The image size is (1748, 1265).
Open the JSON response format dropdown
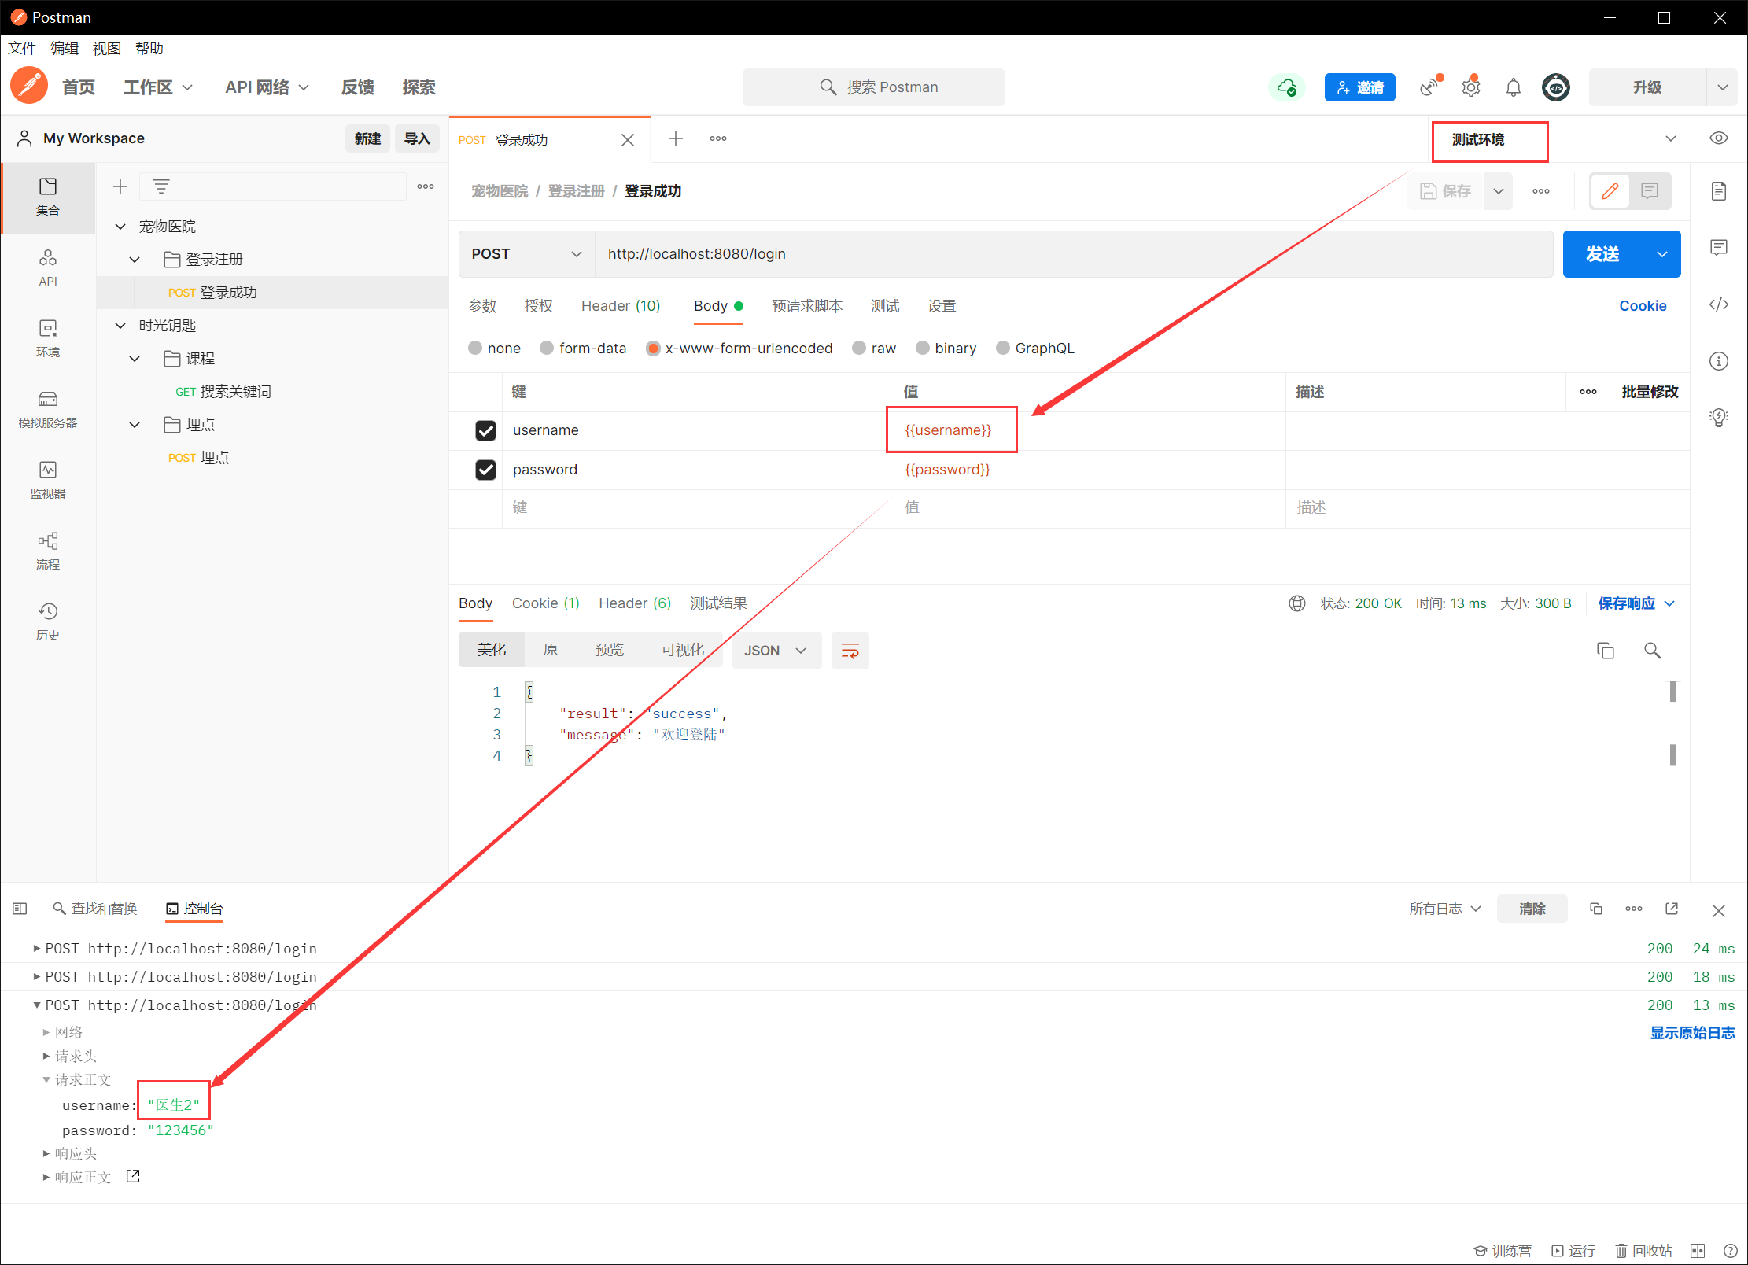[776, 651]
